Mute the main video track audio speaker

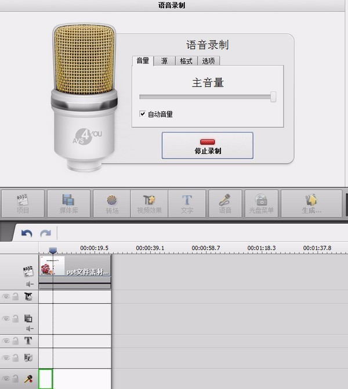30,284
